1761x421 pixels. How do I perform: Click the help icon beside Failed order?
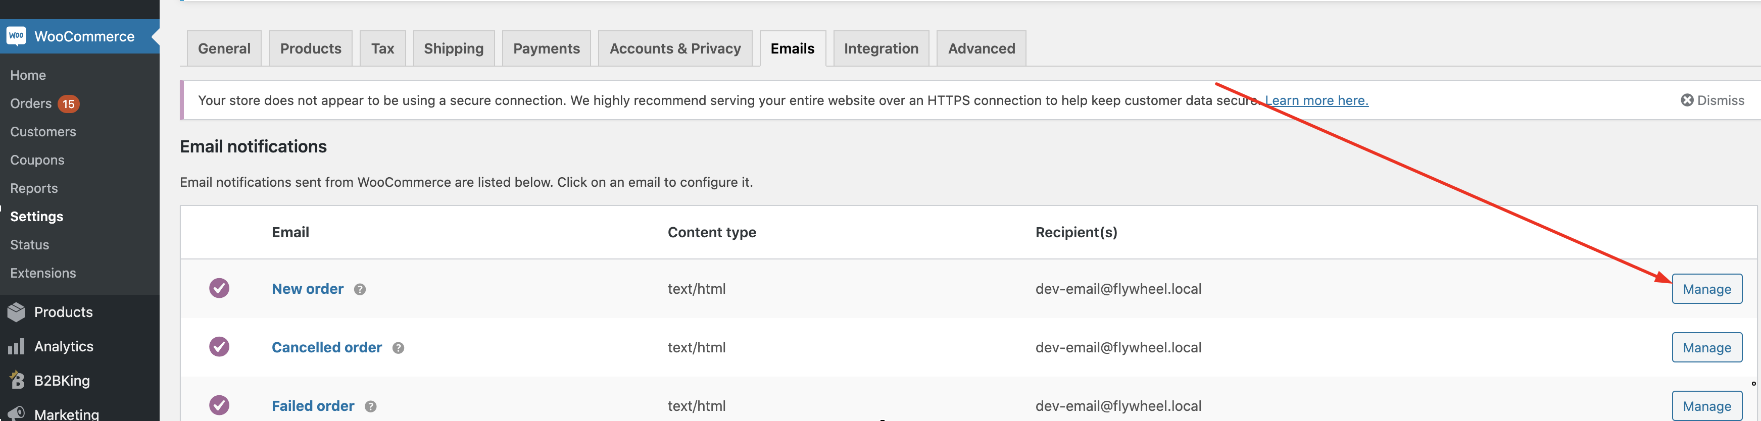[x=370, y=407]
